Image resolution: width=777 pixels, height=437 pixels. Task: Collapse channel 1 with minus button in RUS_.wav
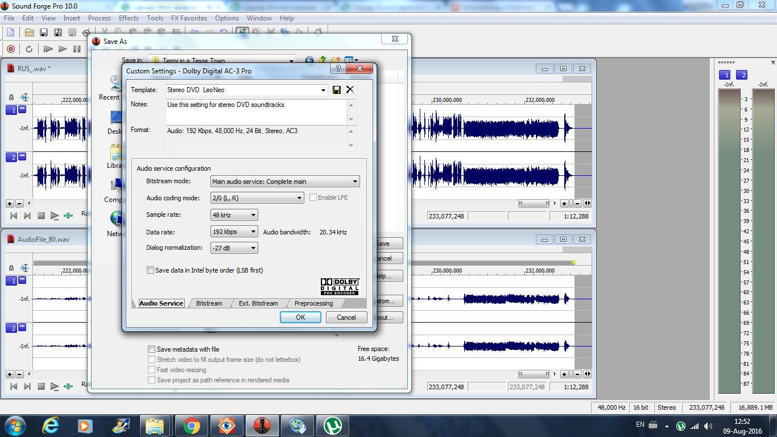tap(22, 109)
